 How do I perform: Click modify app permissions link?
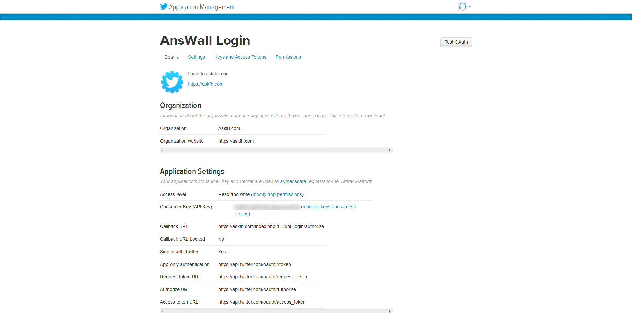[x=277, y=194]
